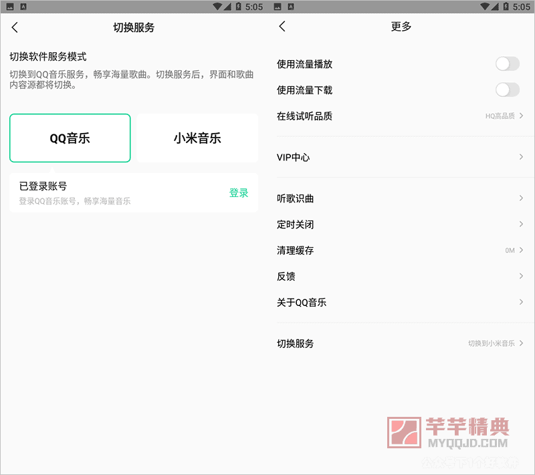Click chevron in the 听歌识曲 row
This screenshot has width=535, height=475.
[x=521, y=198]
